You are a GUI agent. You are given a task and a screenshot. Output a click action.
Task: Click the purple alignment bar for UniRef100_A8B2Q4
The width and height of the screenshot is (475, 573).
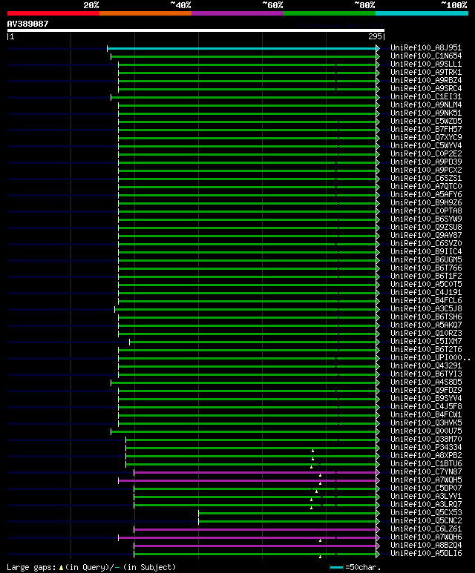pos(255,546)
